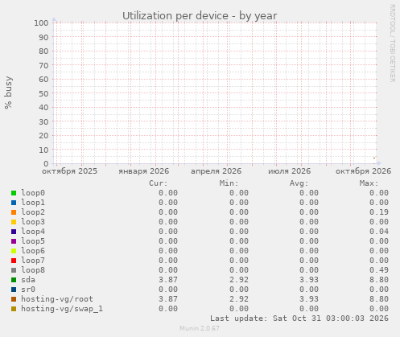Click the hosting-vg/root brown swatch
Screen dimensions: 400x337
click(14, 299)
